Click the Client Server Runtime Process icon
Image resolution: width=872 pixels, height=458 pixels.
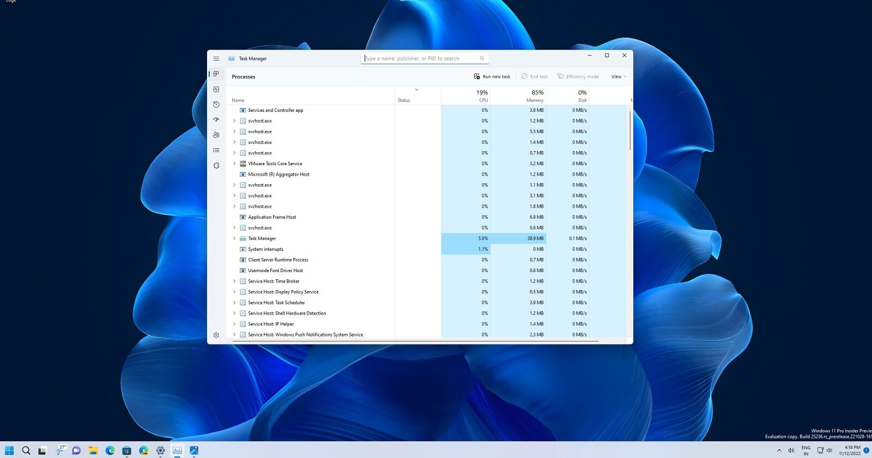[x=243, y=260]
